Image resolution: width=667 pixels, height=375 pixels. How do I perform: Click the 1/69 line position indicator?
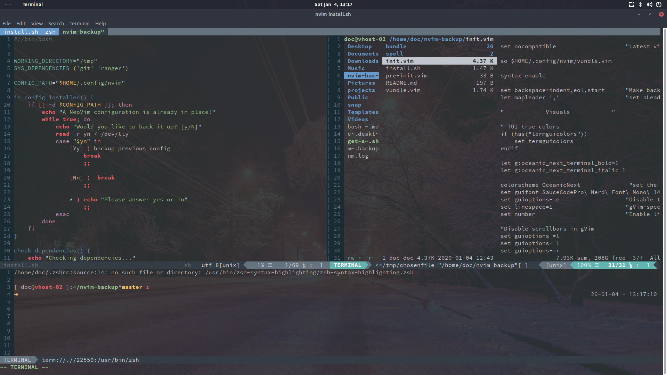pos(292,265)
